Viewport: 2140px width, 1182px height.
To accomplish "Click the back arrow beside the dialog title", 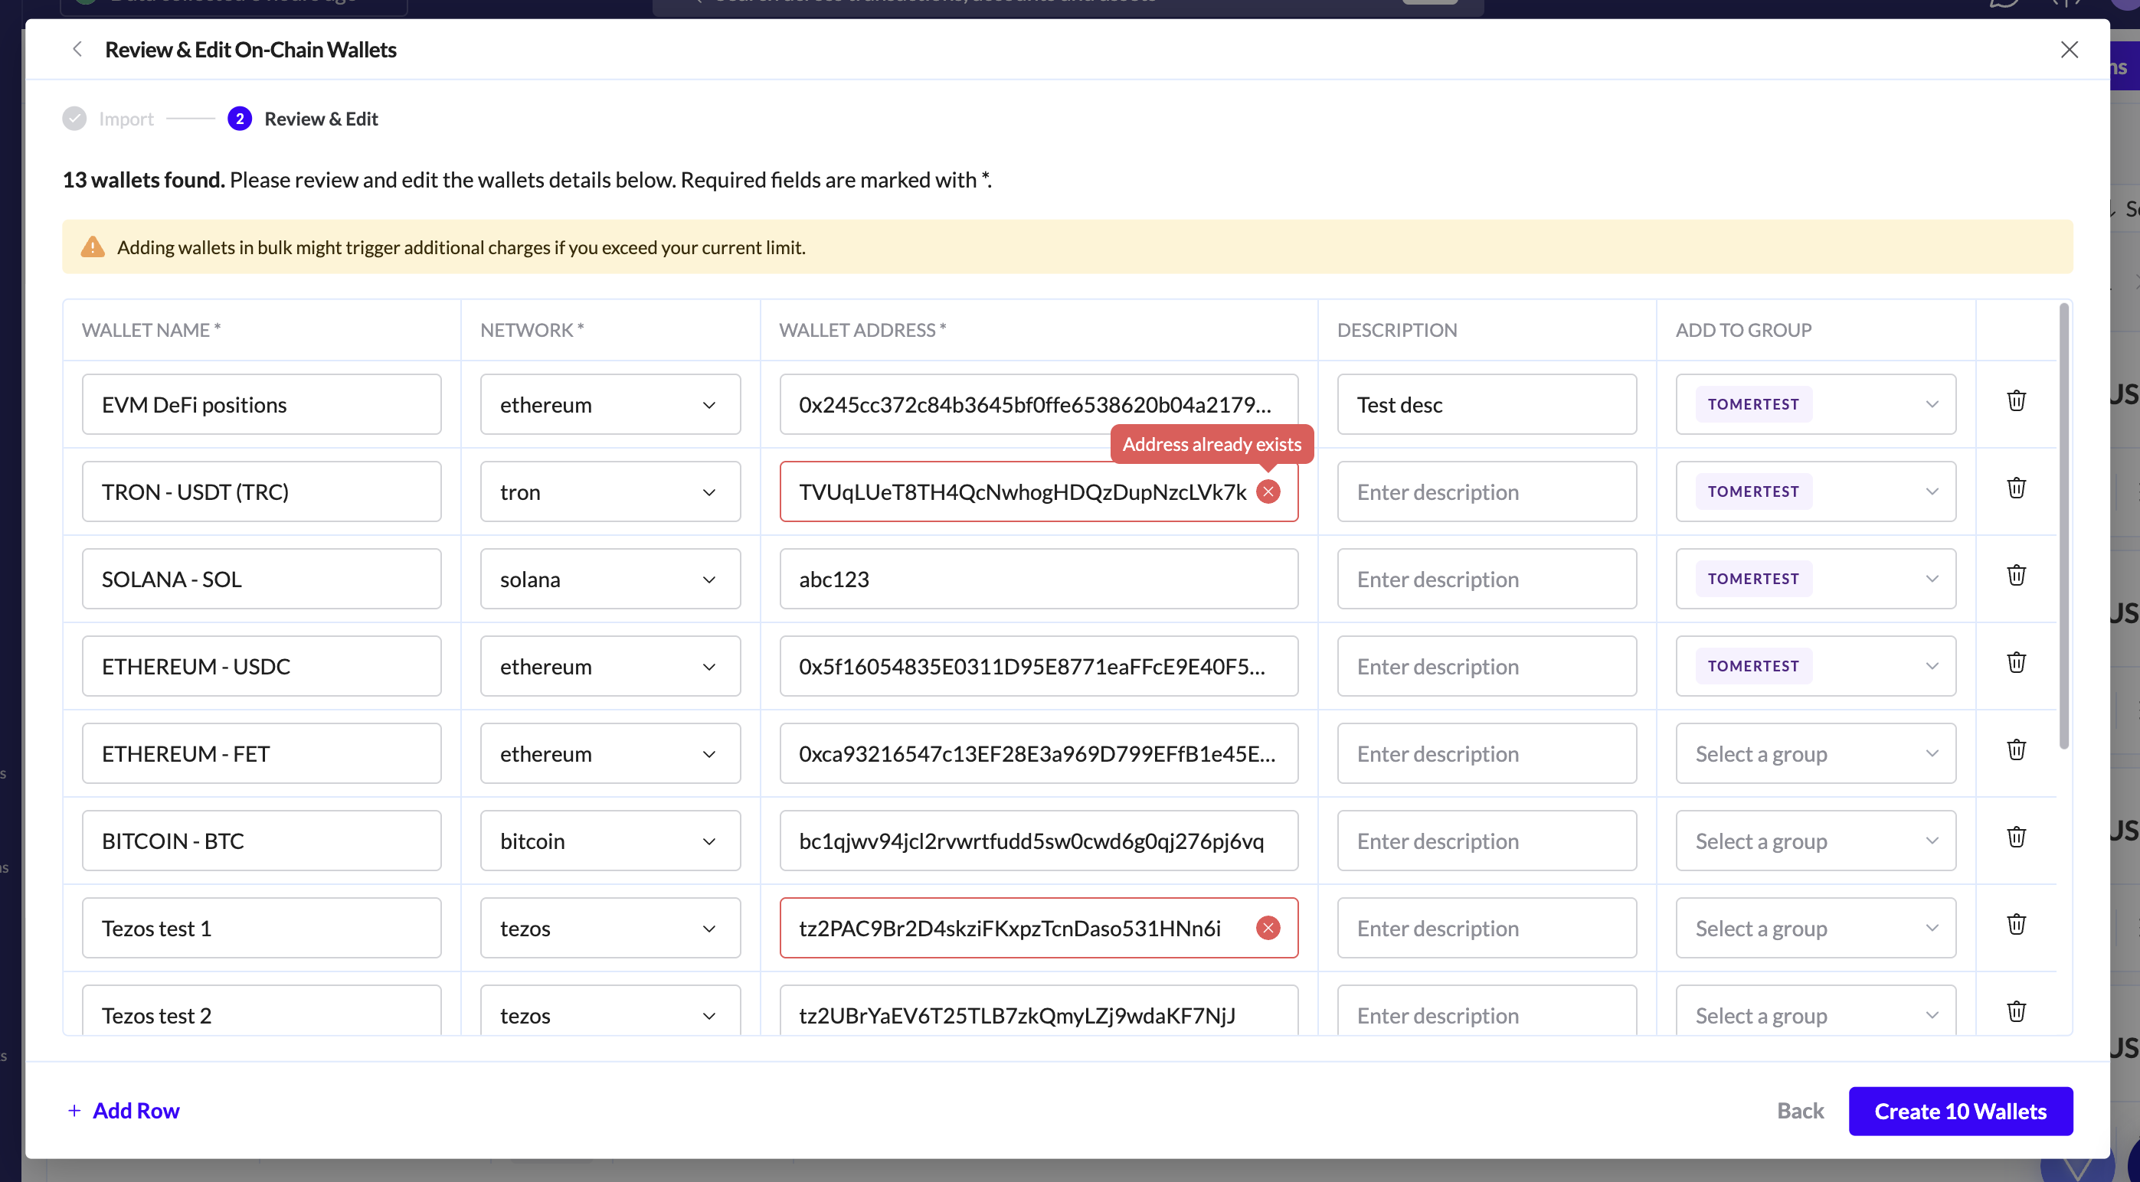I will 77,50.
